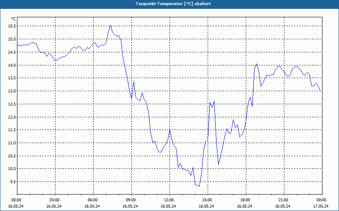The image size is (339, 211).
Task: Click the 11,0 y-axis label
Action: click(x=12, y=143)
